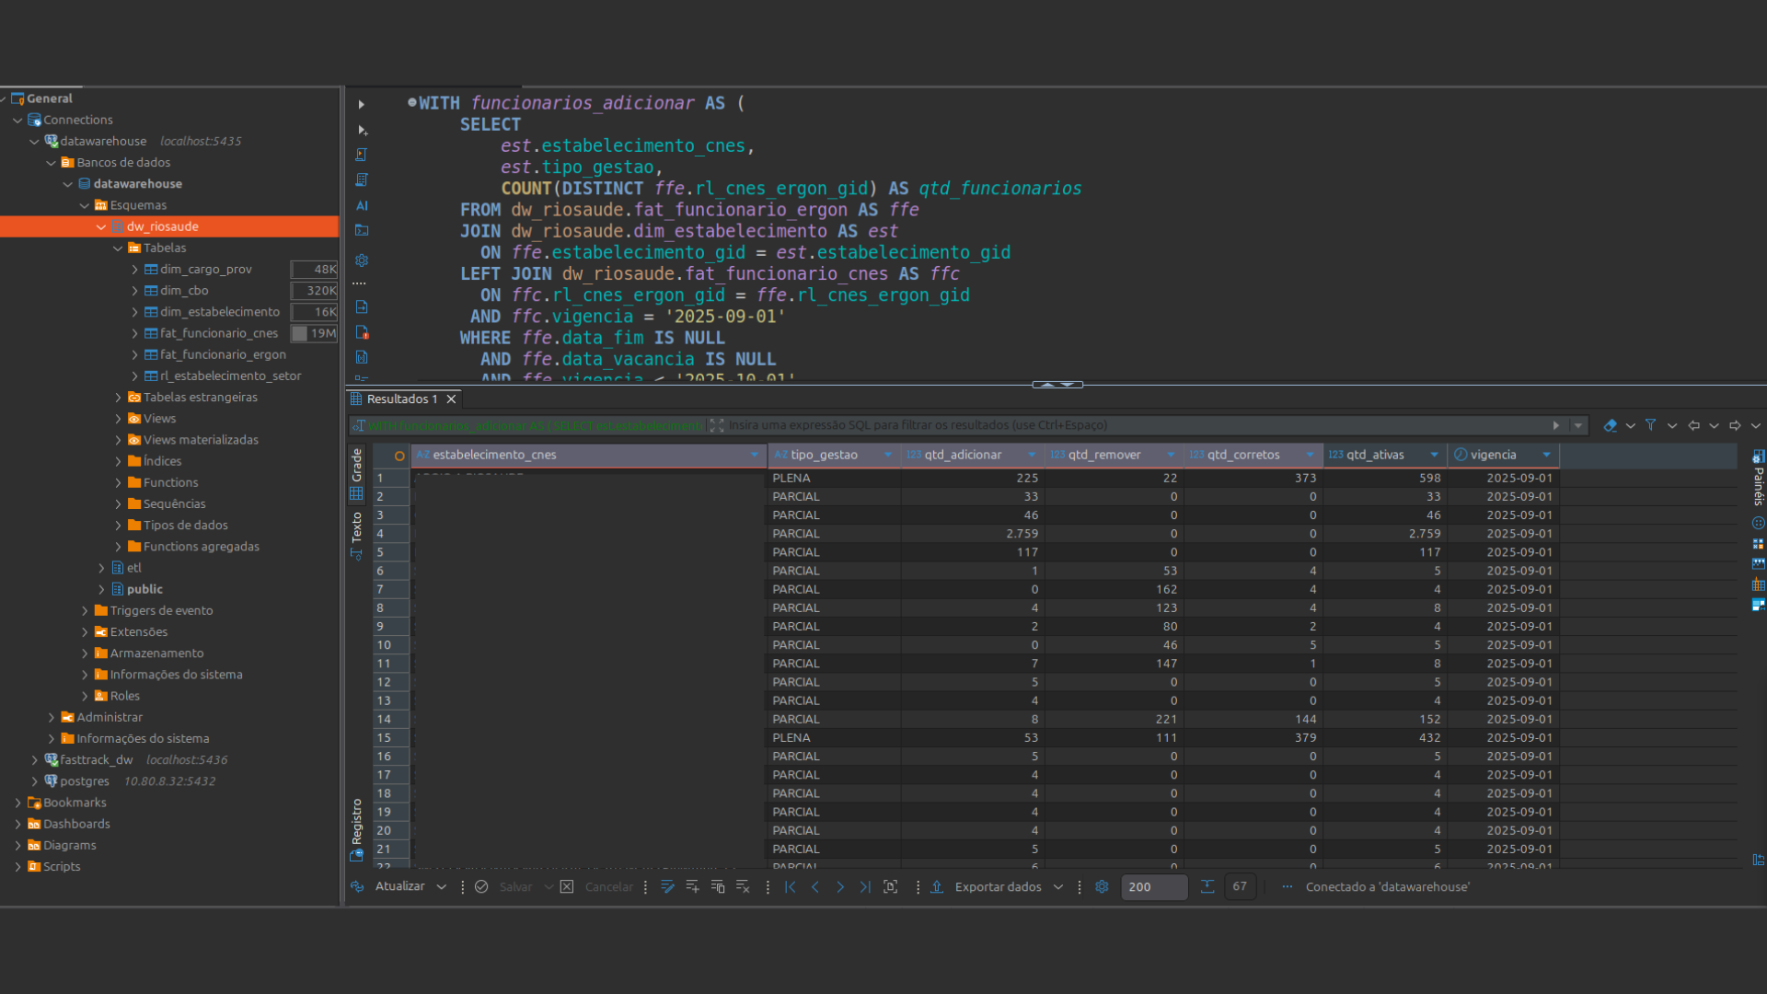
Task: Click Atualizar to refresh results
Action: point(399,886)
